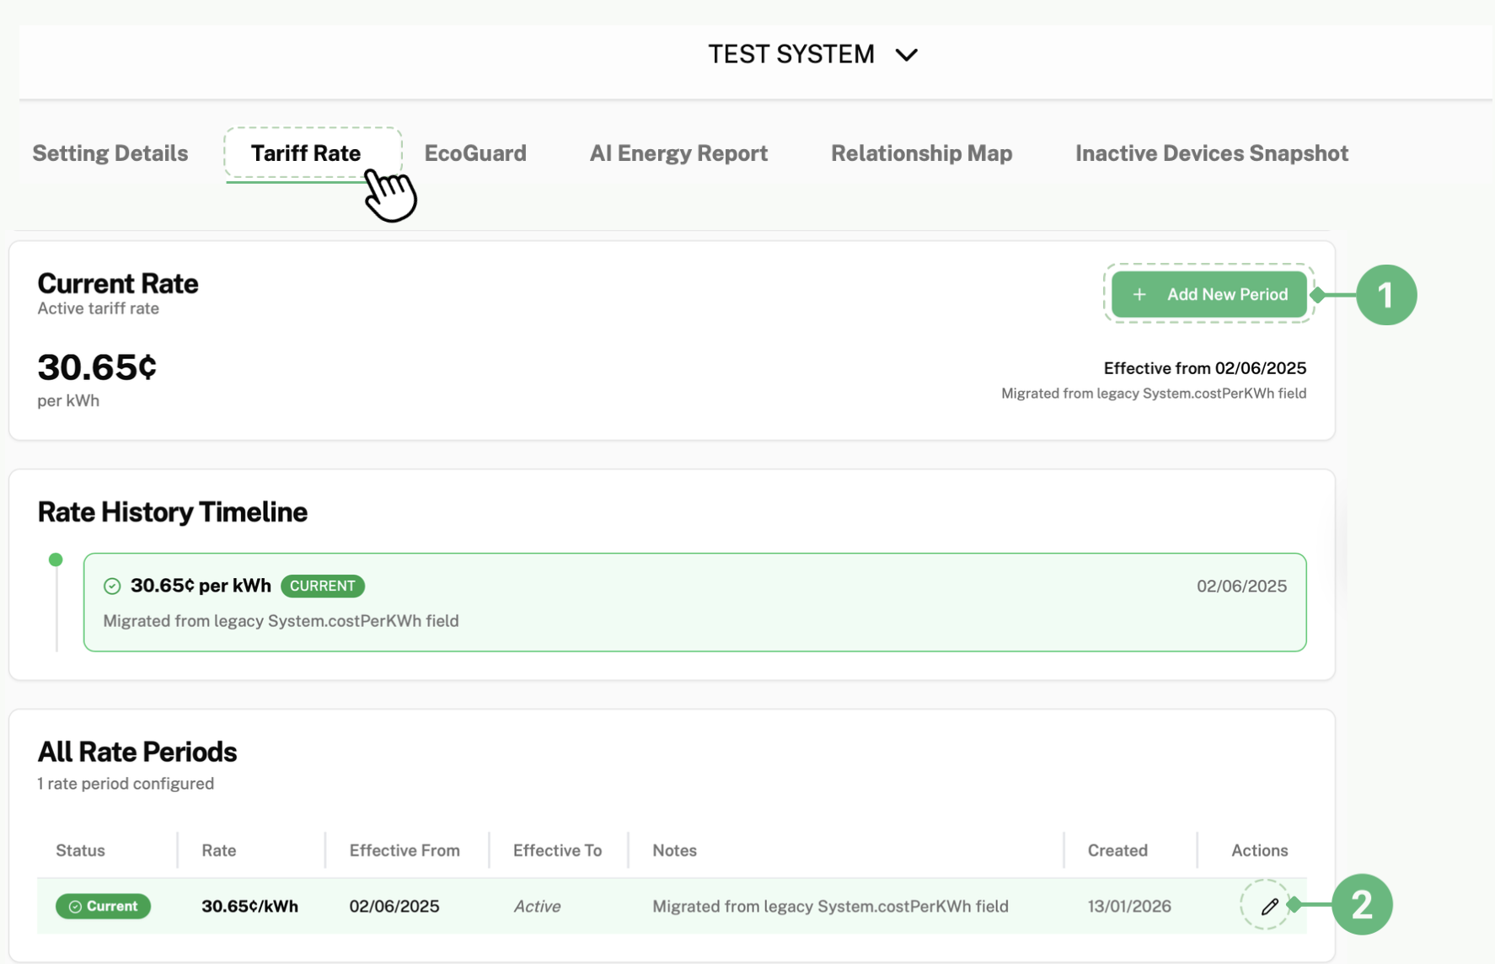Viewport: 1495px width, 964px height.
Task: Click annotation badge number 2
Action: (1362, 905)
